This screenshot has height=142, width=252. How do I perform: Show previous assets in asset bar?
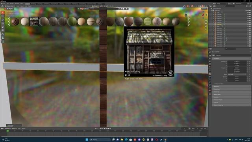pyautogui.click(x=9, y=22)
